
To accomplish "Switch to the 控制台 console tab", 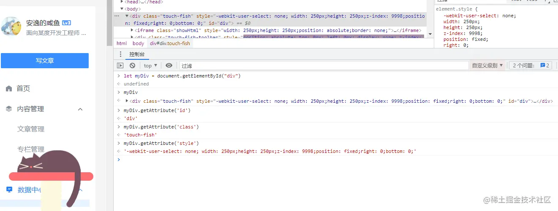I will click(x=137, y=54).
